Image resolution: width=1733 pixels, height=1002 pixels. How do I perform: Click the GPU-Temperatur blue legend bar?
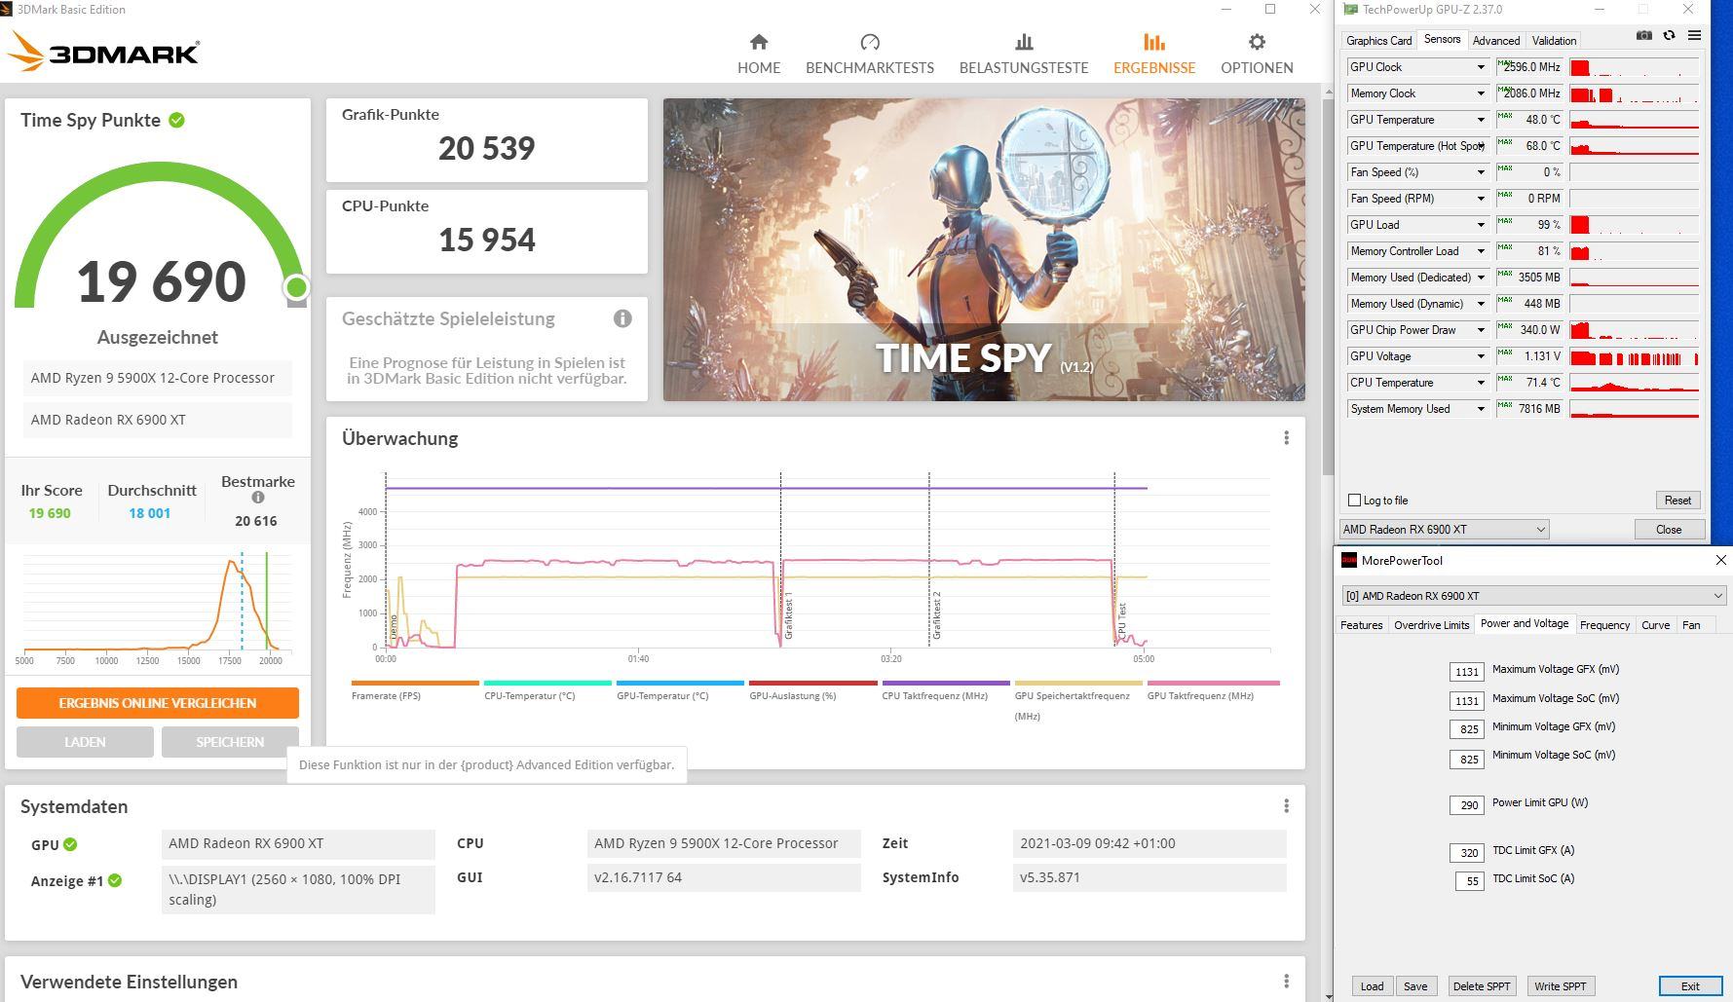(680, 684)
